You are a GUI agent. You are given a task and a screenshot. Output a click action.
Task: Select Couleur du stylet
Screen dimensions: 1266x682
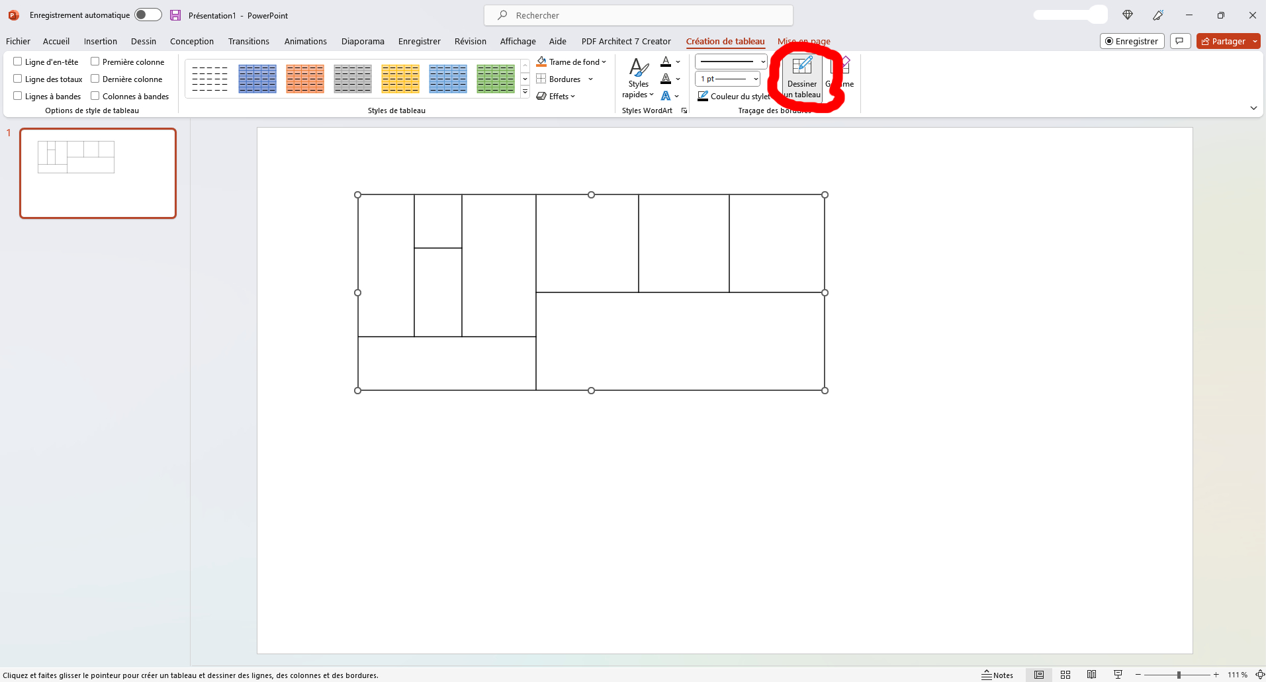(x=733, y=96)
